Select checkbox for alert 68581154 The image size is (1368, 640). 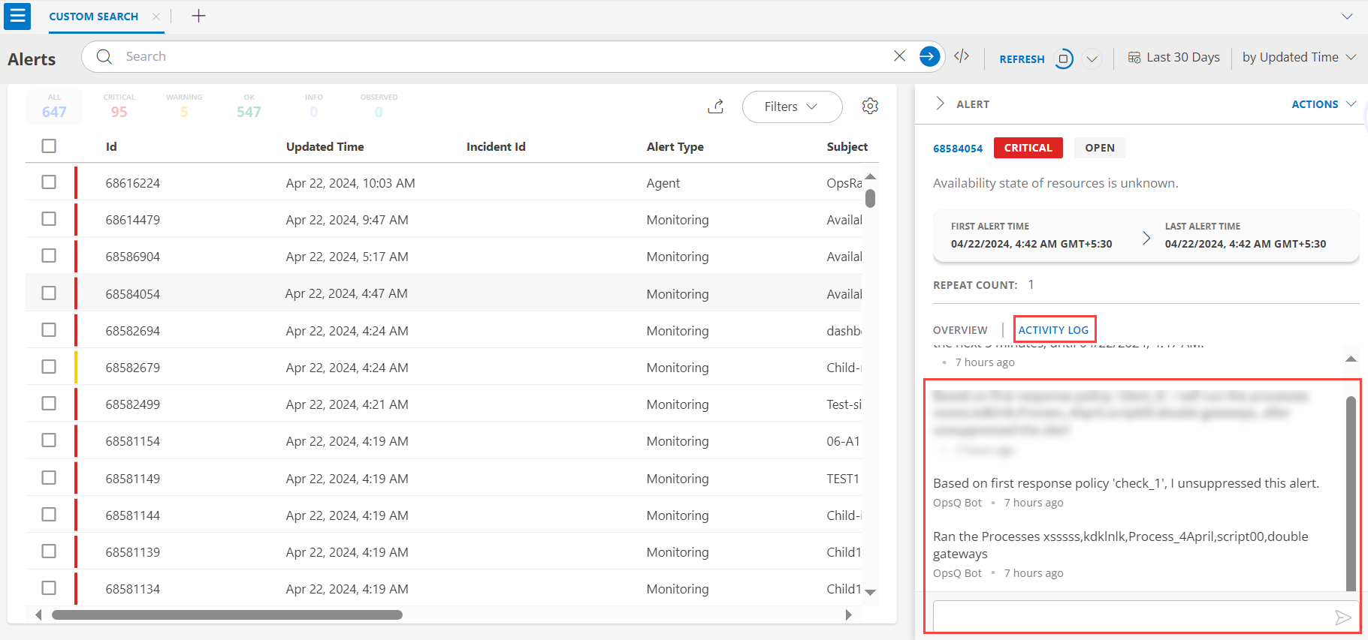[49, 440]
